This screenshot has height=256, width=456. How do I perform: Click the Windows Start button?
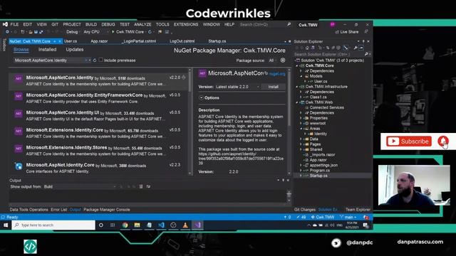(x=6, y=225)
